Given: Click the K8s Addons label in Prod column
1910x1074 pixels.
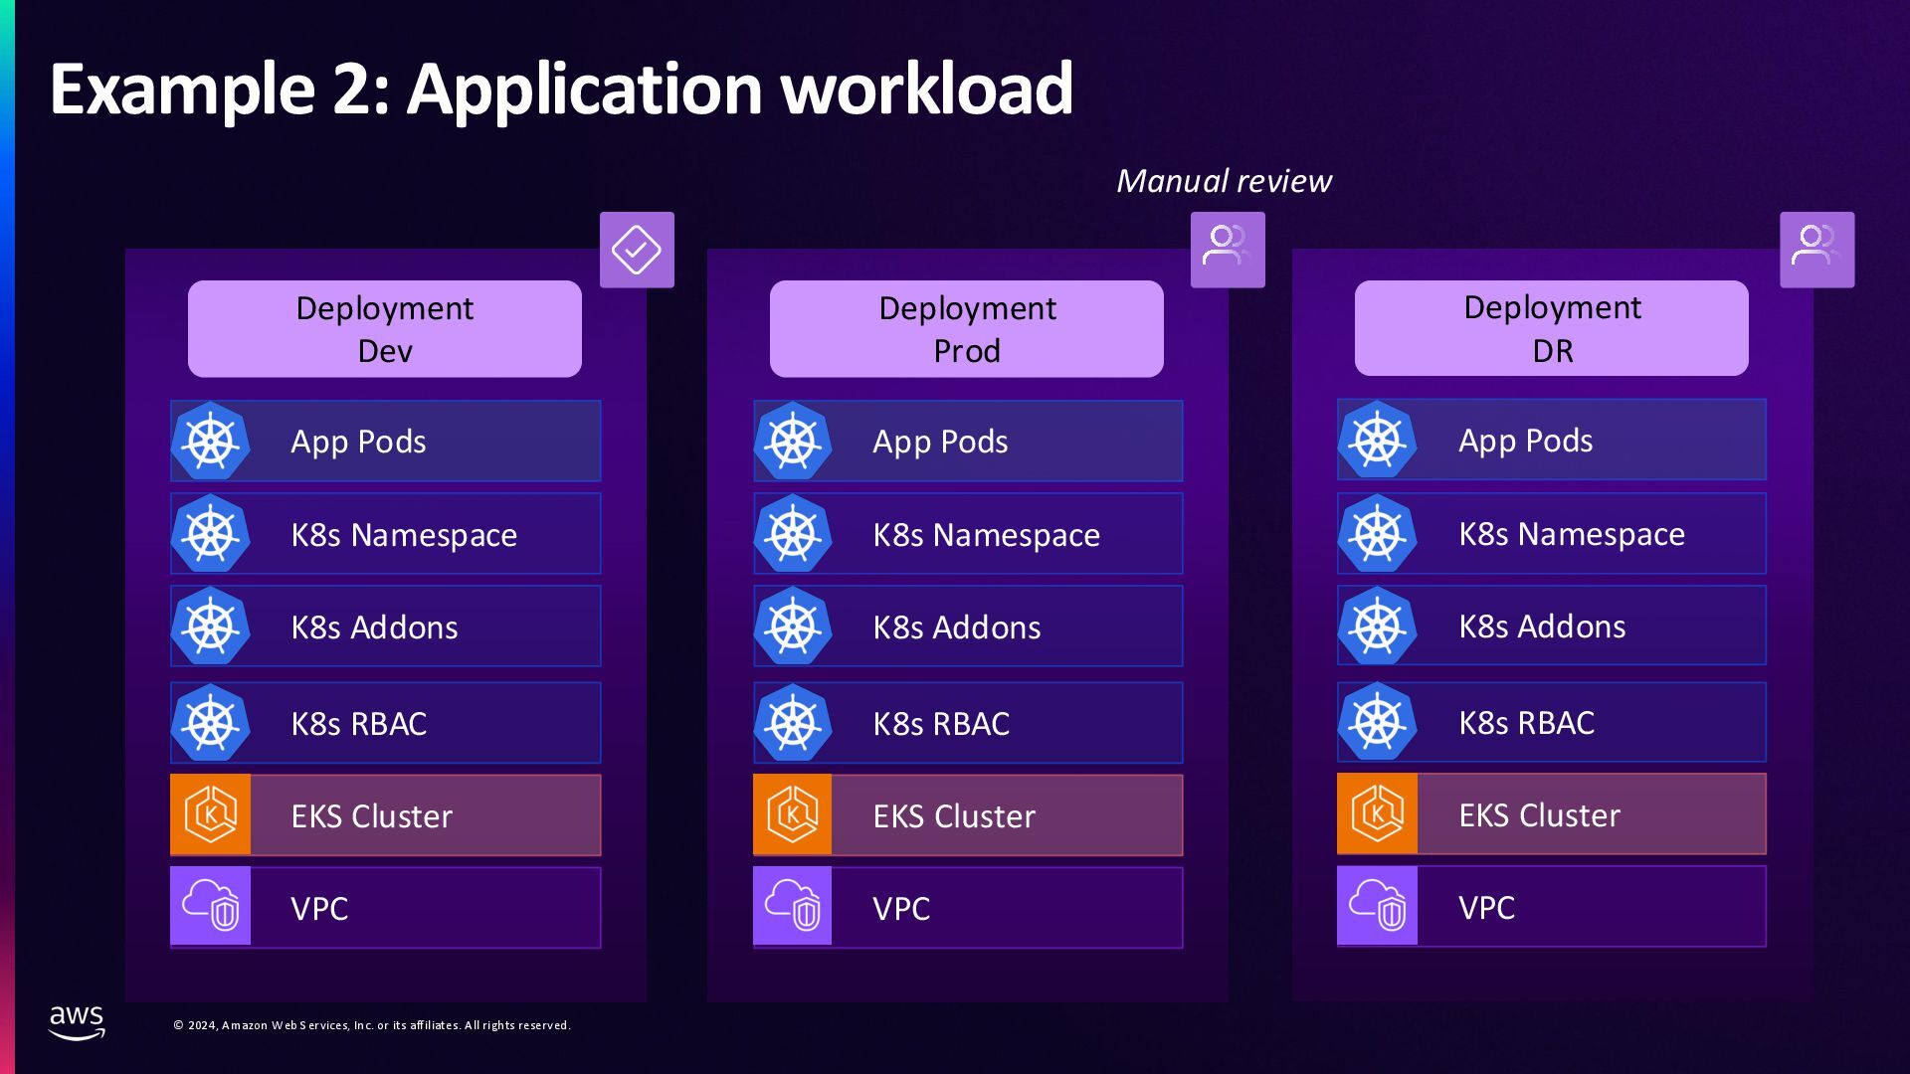Looking at the screenshot, I should point(956,627).
